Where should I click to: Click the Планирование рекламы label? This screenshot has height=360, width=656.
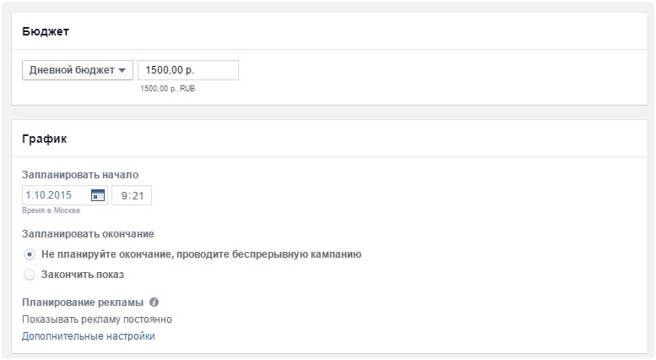83,303
